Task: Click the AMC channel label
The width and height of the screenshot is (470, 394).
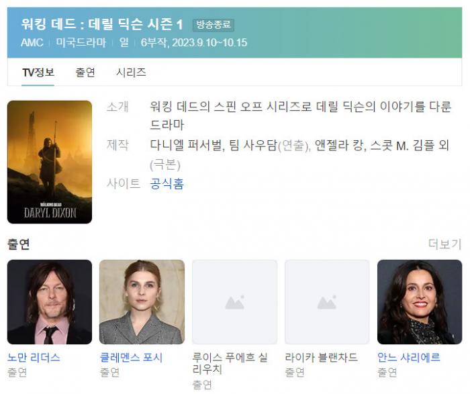Action: click(x=32, y=42)
